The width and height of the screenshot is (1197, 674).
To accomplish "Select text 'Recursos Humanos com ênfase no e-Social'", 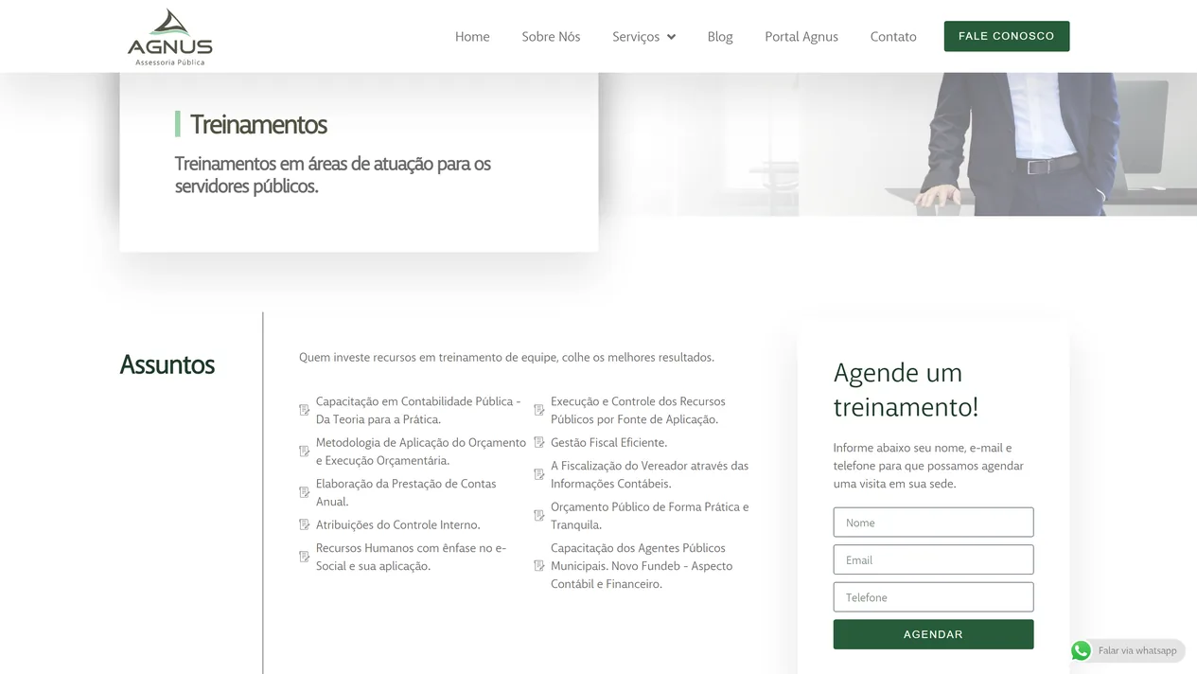I will point(411,557).
